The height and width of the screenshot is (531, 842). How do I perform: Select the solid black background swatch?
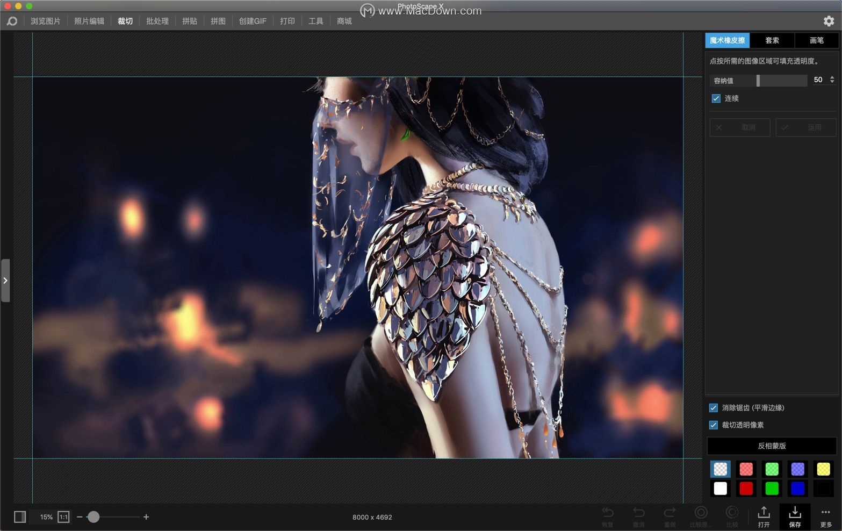[x=824, y=489]
